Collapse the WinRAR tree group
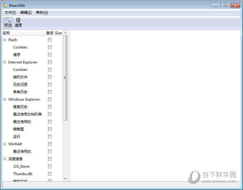This screenshot has width=243, height=190. click(4, 144)
